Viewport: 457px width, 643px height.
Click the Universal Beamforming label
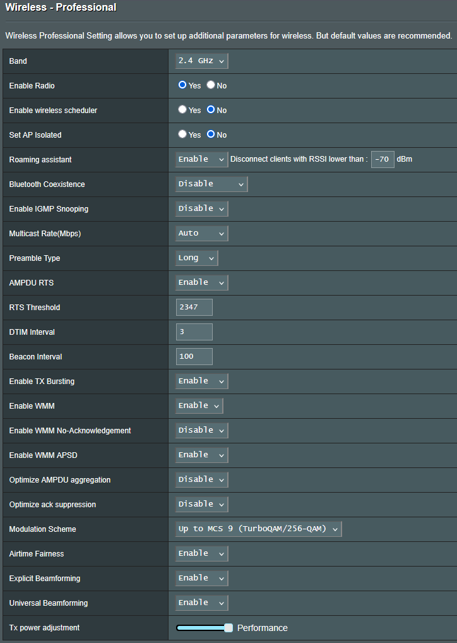49,603
